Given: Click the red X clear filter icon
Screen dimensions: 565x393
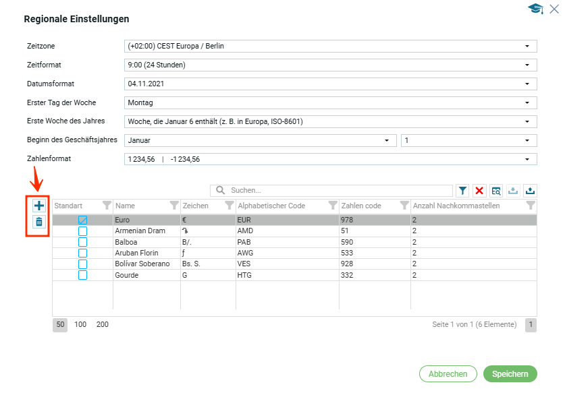Looking at the screenshot, I should pos(479,191).
